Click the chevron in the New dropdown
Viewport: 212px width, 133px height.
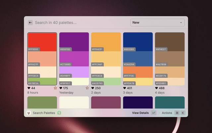tap(181, 23)
